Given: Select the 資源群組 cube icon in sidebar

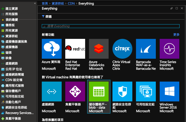Looking at the screenshot, I should pos(3,36).
